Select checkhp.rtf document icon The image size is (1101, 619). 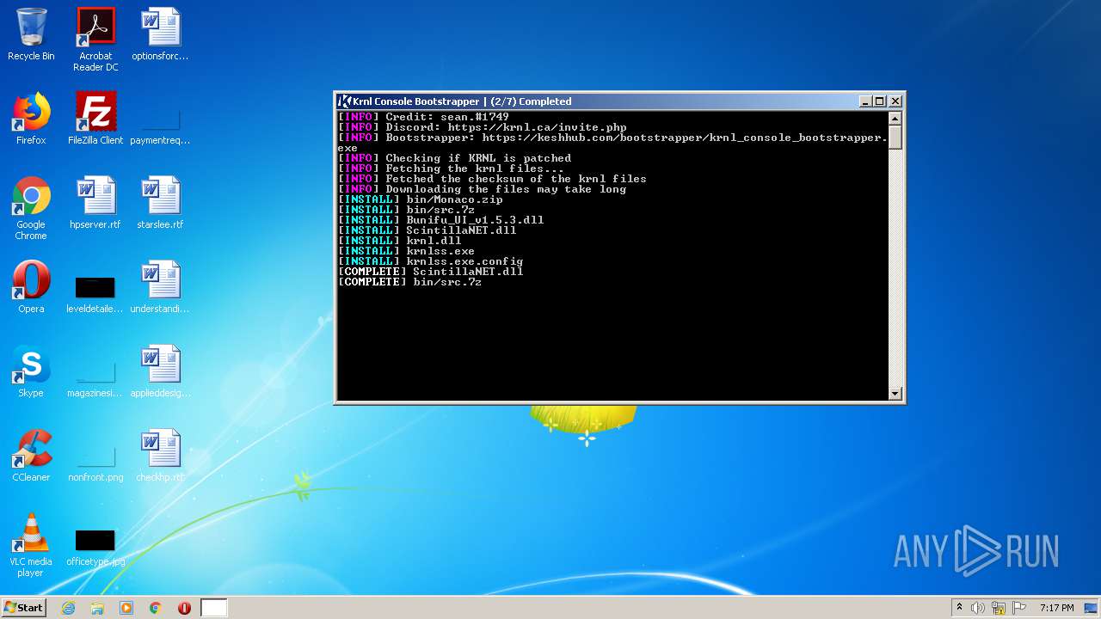(160, 457)
